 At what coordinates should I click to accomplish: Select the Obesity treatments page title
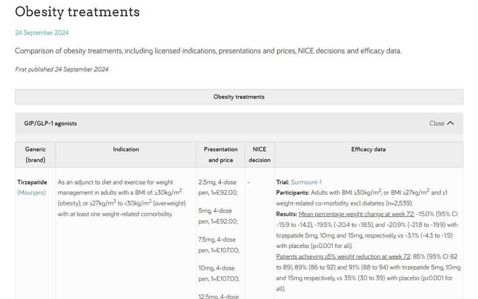pyautogui.click(x=77, y=12)
